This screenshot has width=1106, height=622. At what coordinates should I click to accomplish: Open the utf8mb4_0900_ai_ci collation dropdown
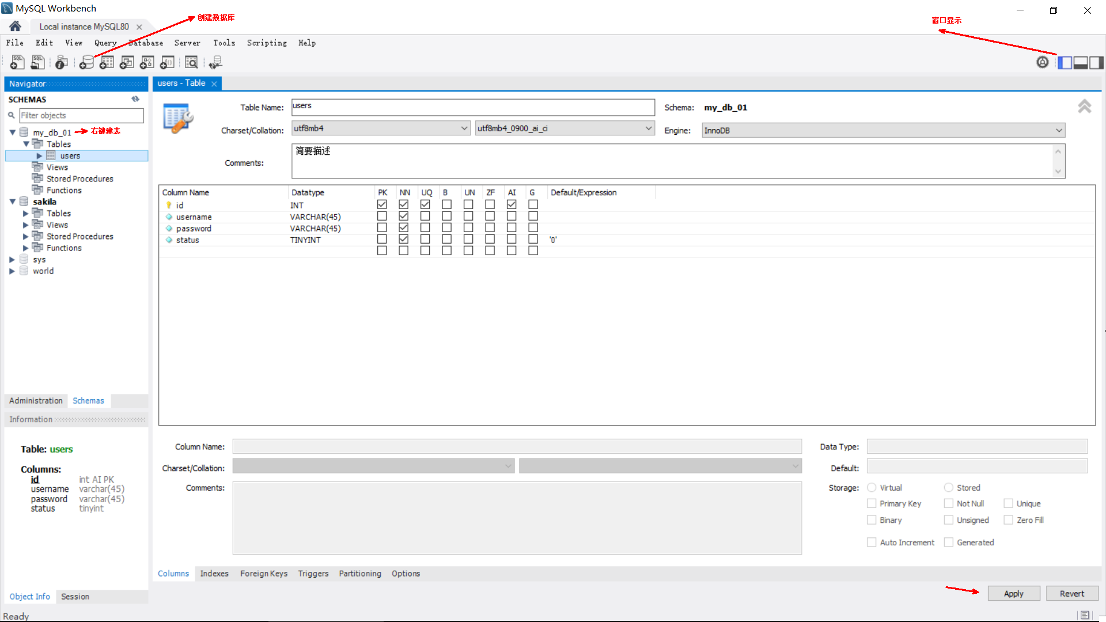pos(565,128)
